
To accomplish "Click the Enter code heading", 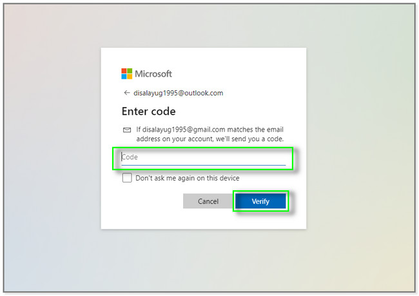I will (148, 111).
